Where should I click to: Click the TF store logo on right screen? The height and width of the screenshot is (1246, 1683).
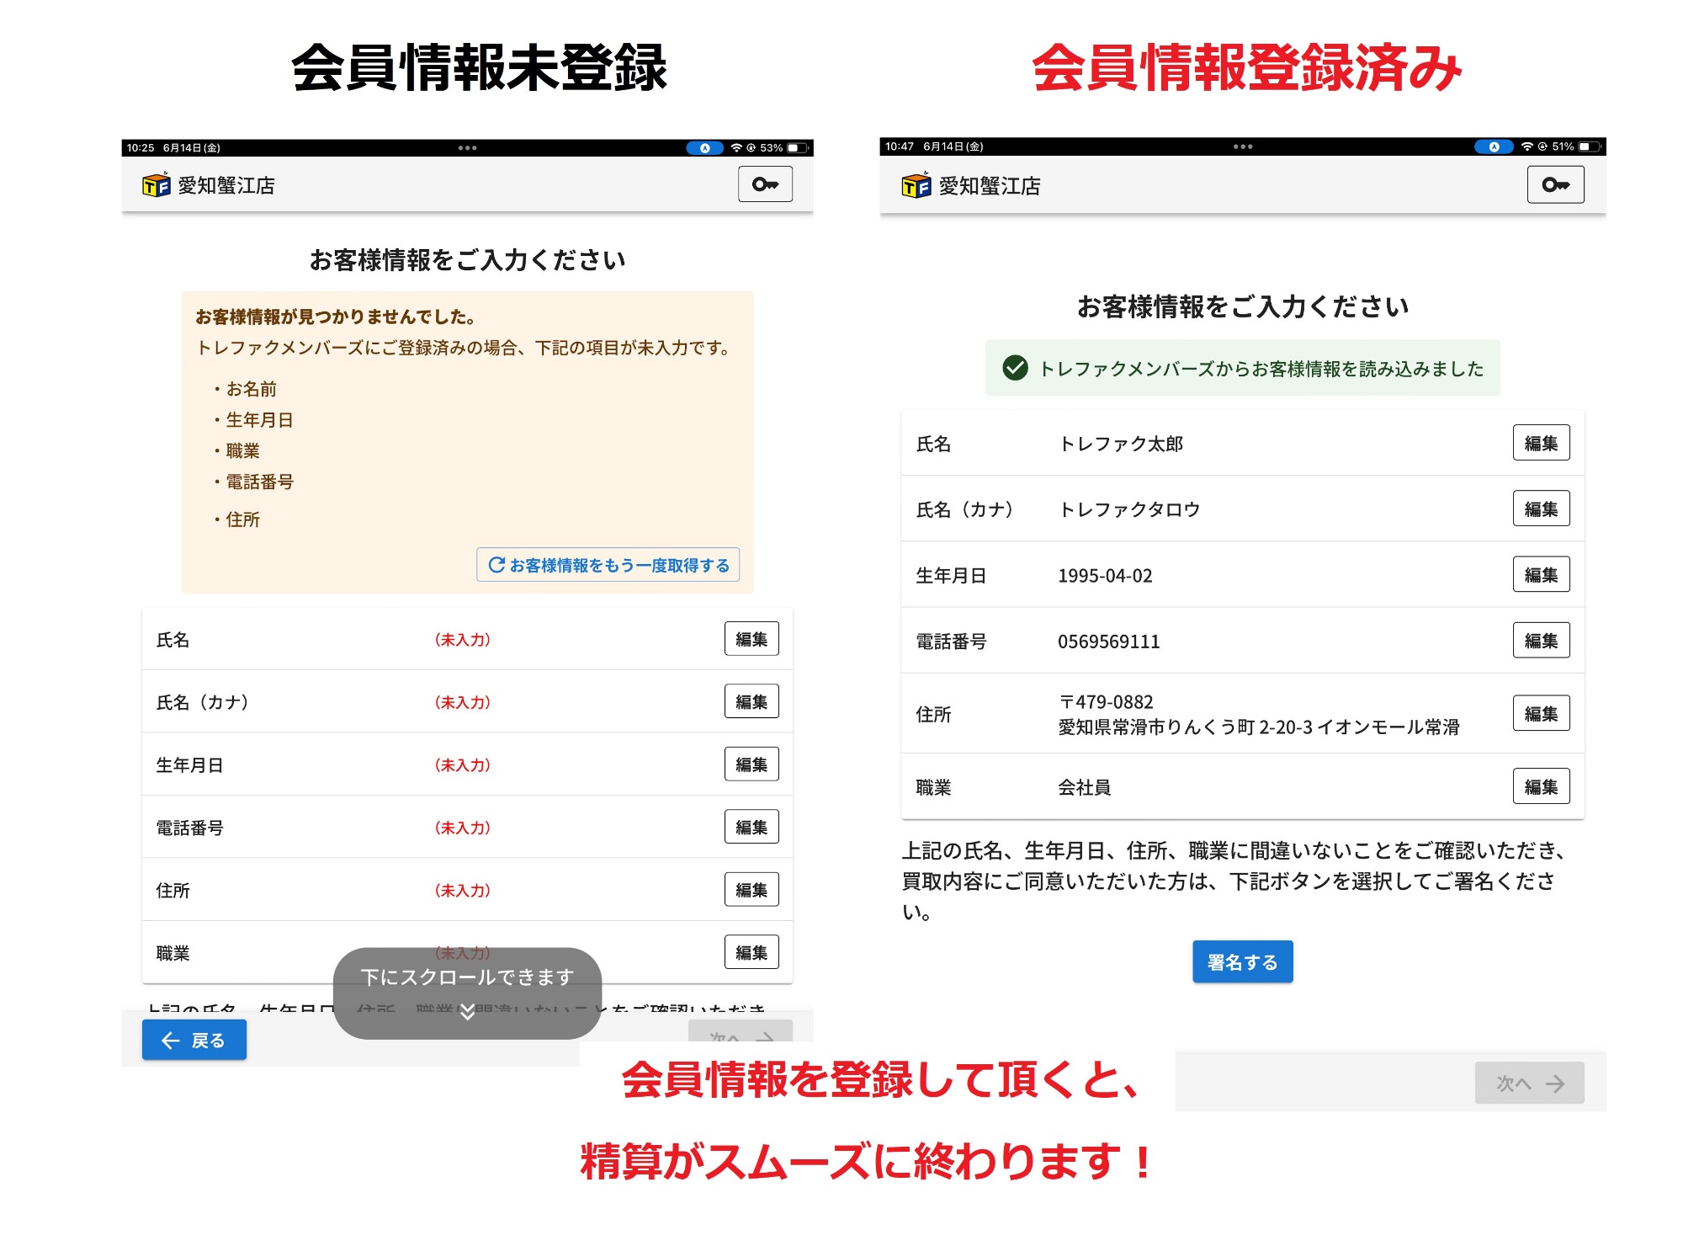click(916, 185)
